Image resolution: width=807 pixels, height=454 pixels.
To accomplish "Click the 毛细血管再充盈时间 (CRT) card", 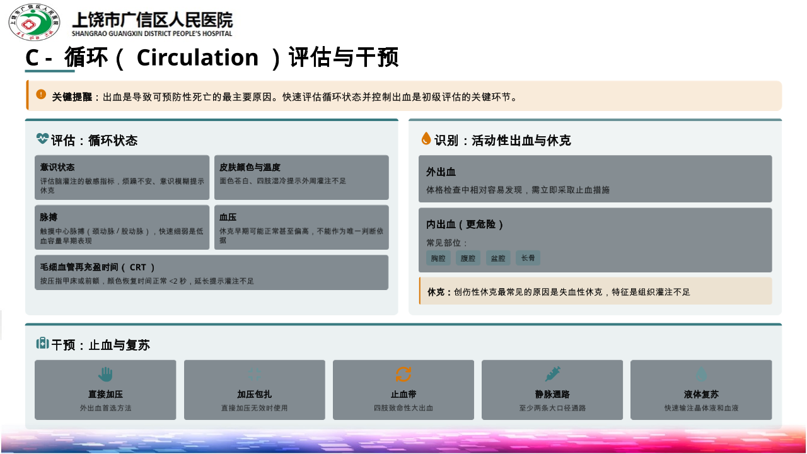I will coord(211,272).
